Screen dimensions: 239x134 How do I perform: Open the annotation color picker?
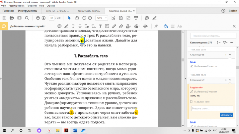click(x=166, y=26)
